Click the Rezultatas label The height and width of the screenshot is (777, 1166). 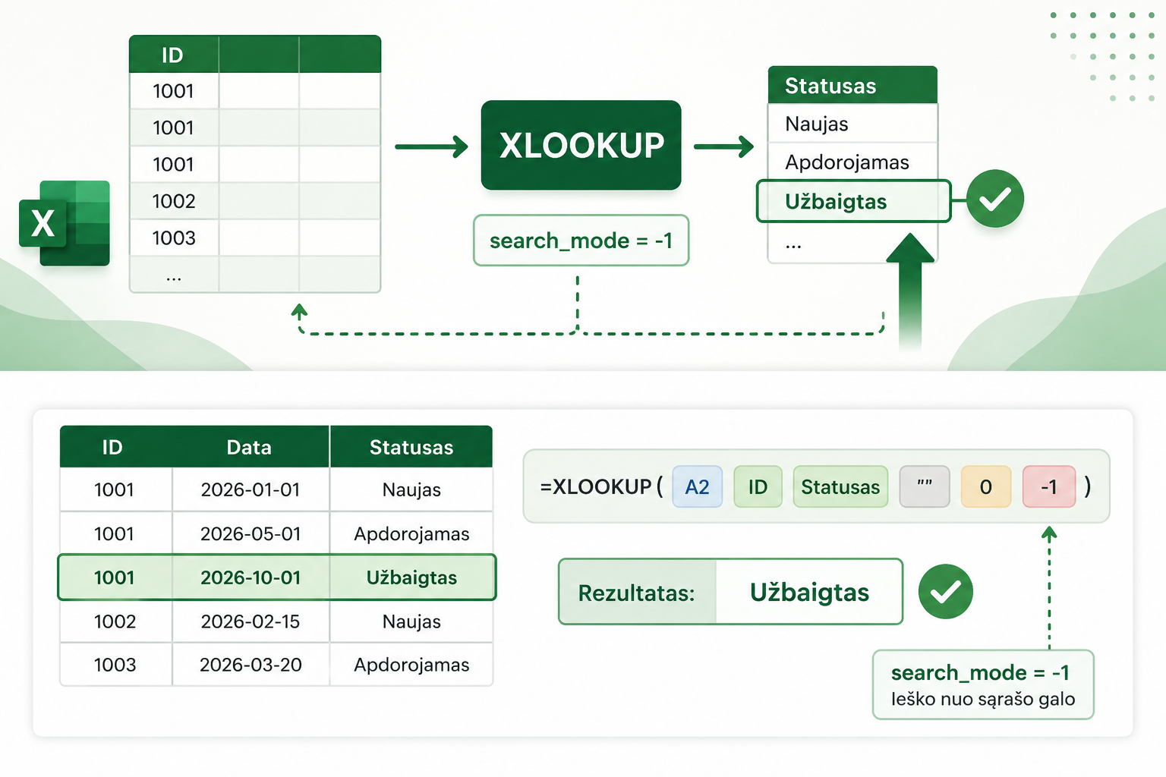click(636, 593)
